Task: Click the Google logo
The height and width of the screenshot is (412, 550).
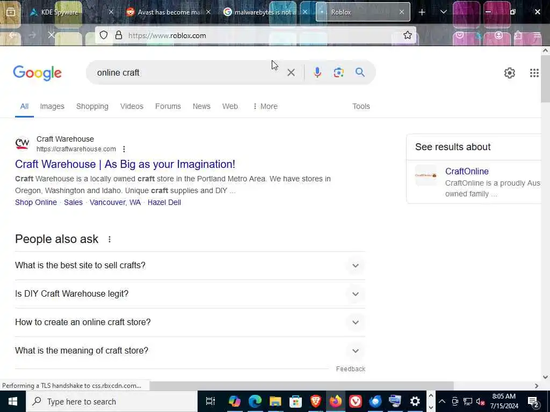Action: click(x=37, y=73)
